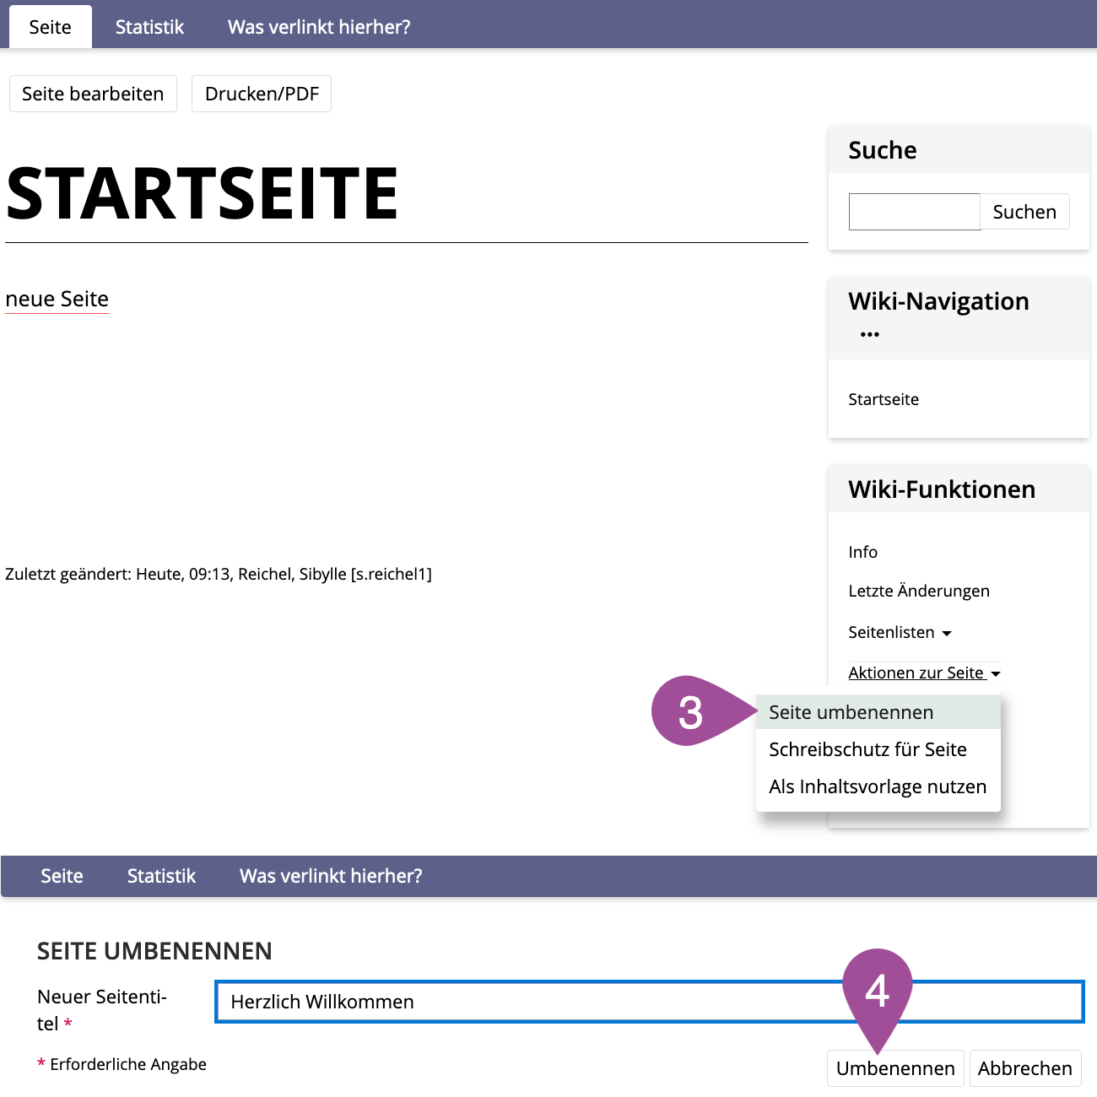Viewport: 1097px width, 1097px height.
Task: Select Seite umbenennen from menu
Action: click(x=851, y=712)
